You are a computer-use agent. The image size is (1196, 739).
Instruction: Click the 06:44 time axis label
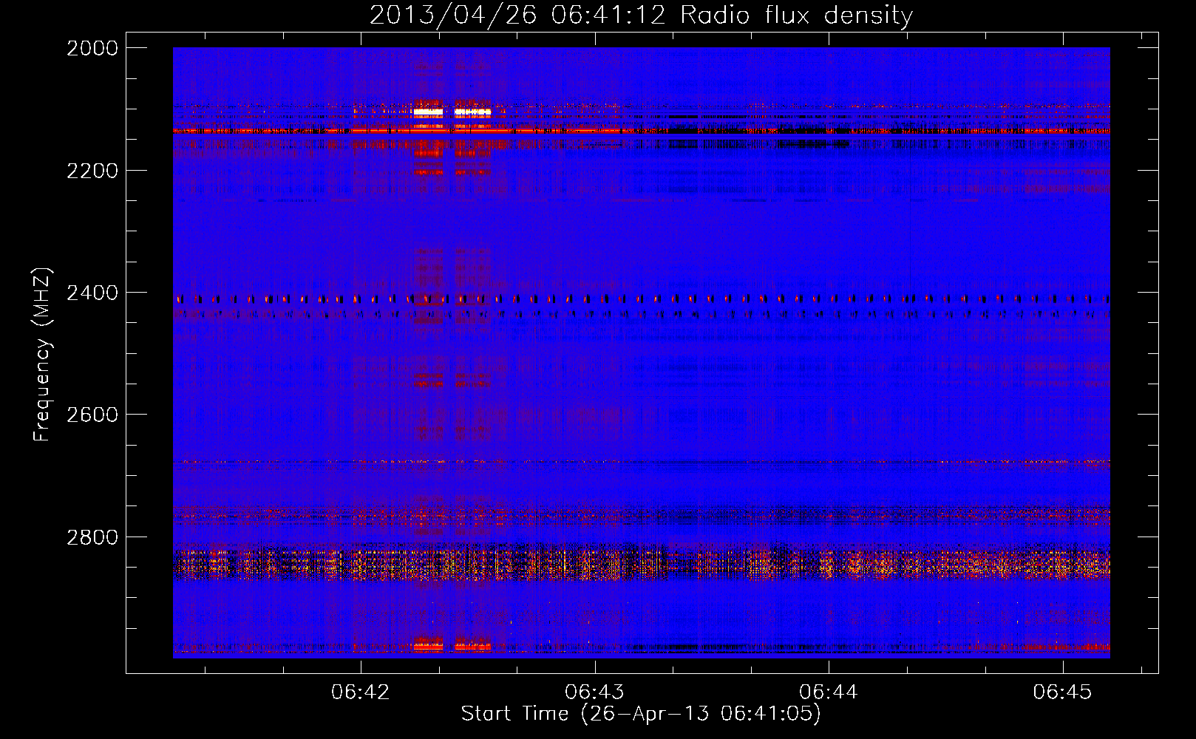[829, 692]
